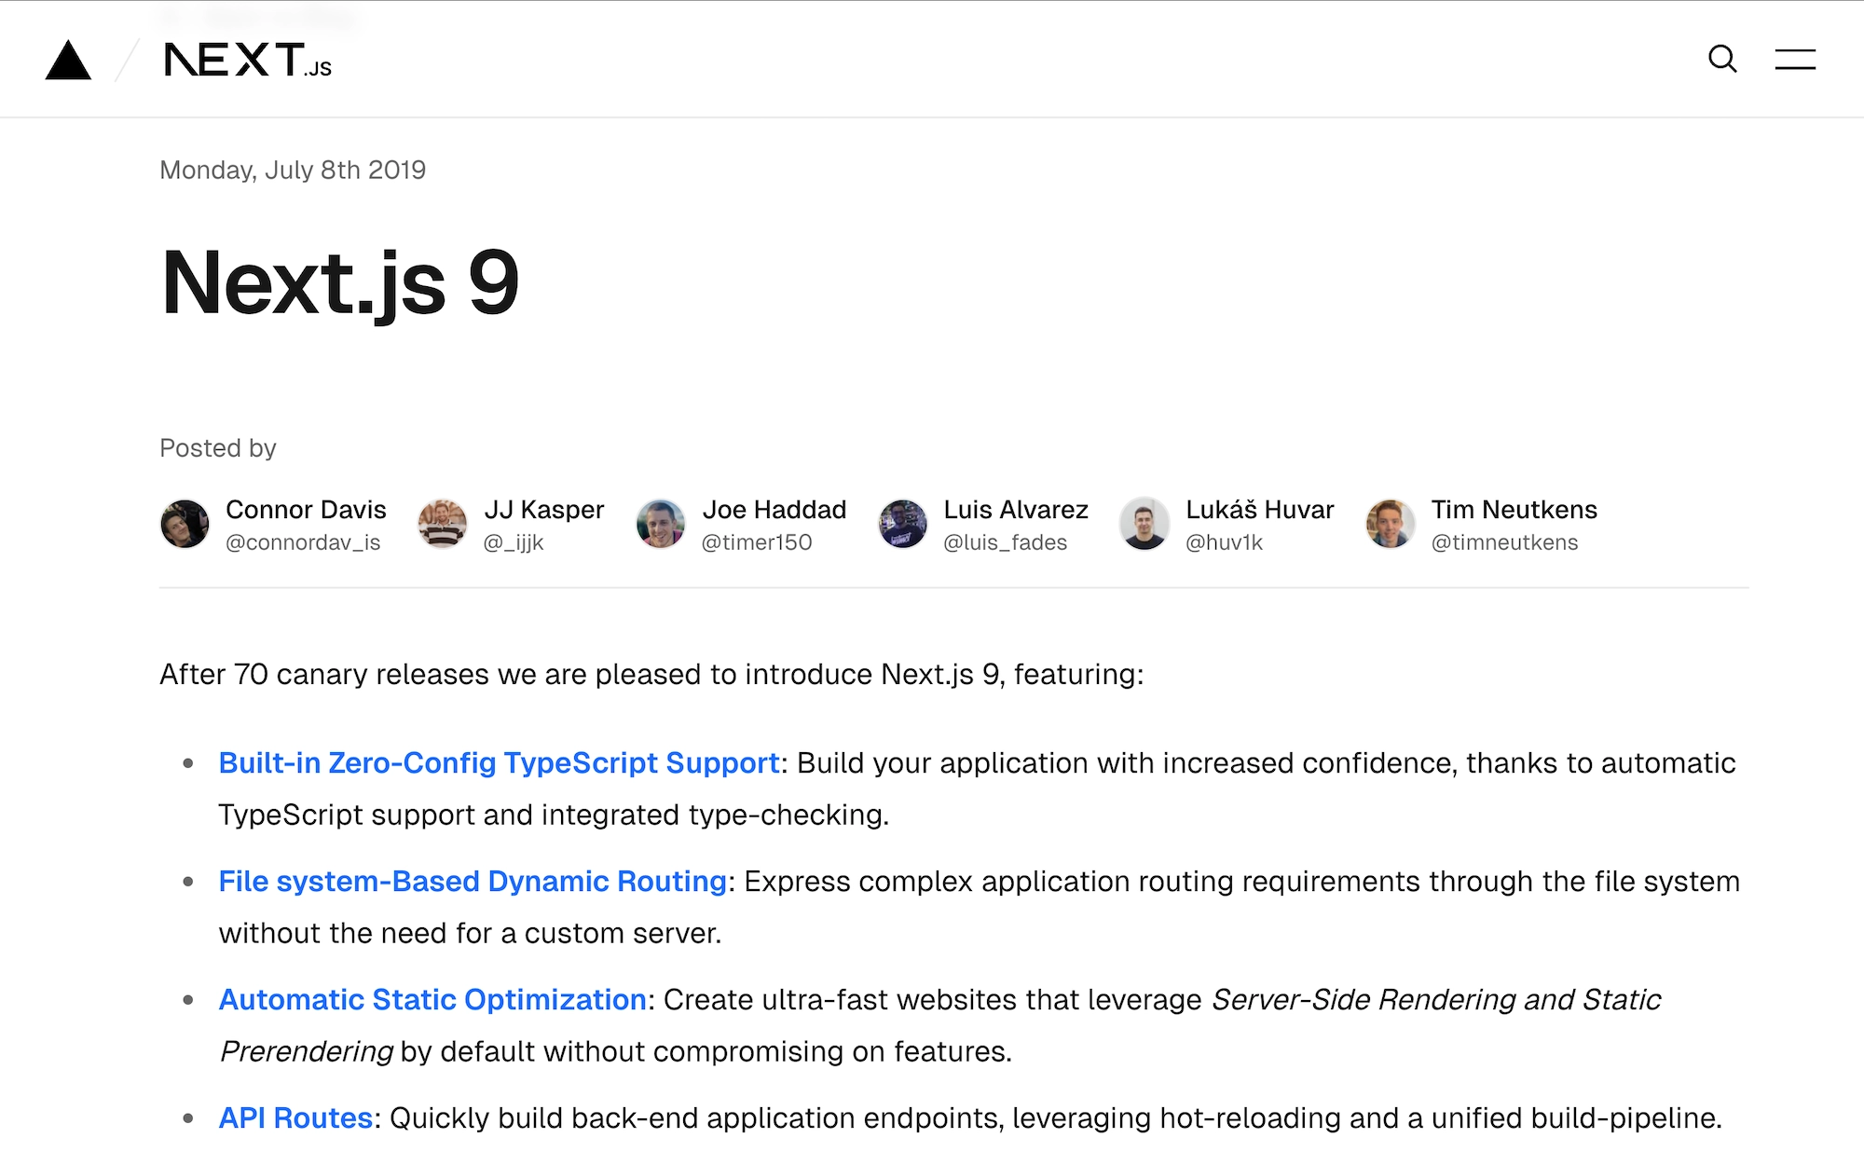Click Connor Davis's avatar photo
Screen dimensions: 1864x1165
185,524
